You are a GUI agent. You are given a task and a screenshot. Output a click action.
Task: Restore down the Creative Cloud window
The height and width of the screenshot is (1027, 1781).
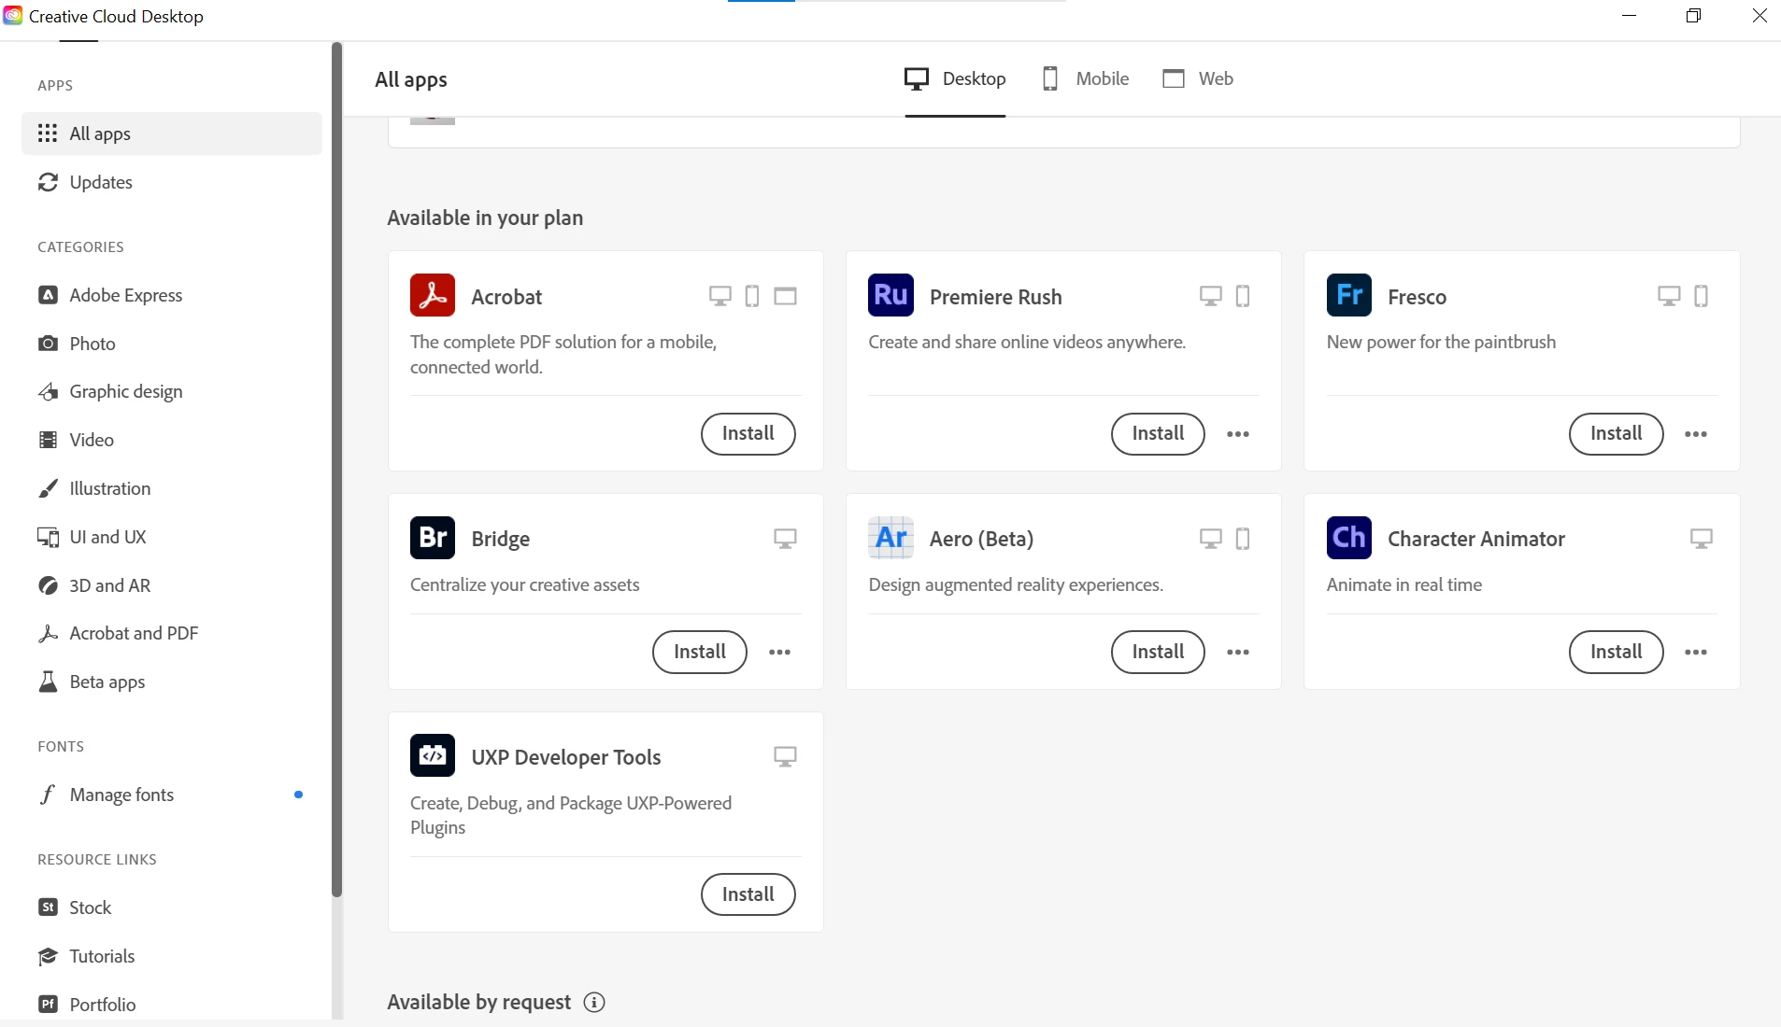[1693, 16]
